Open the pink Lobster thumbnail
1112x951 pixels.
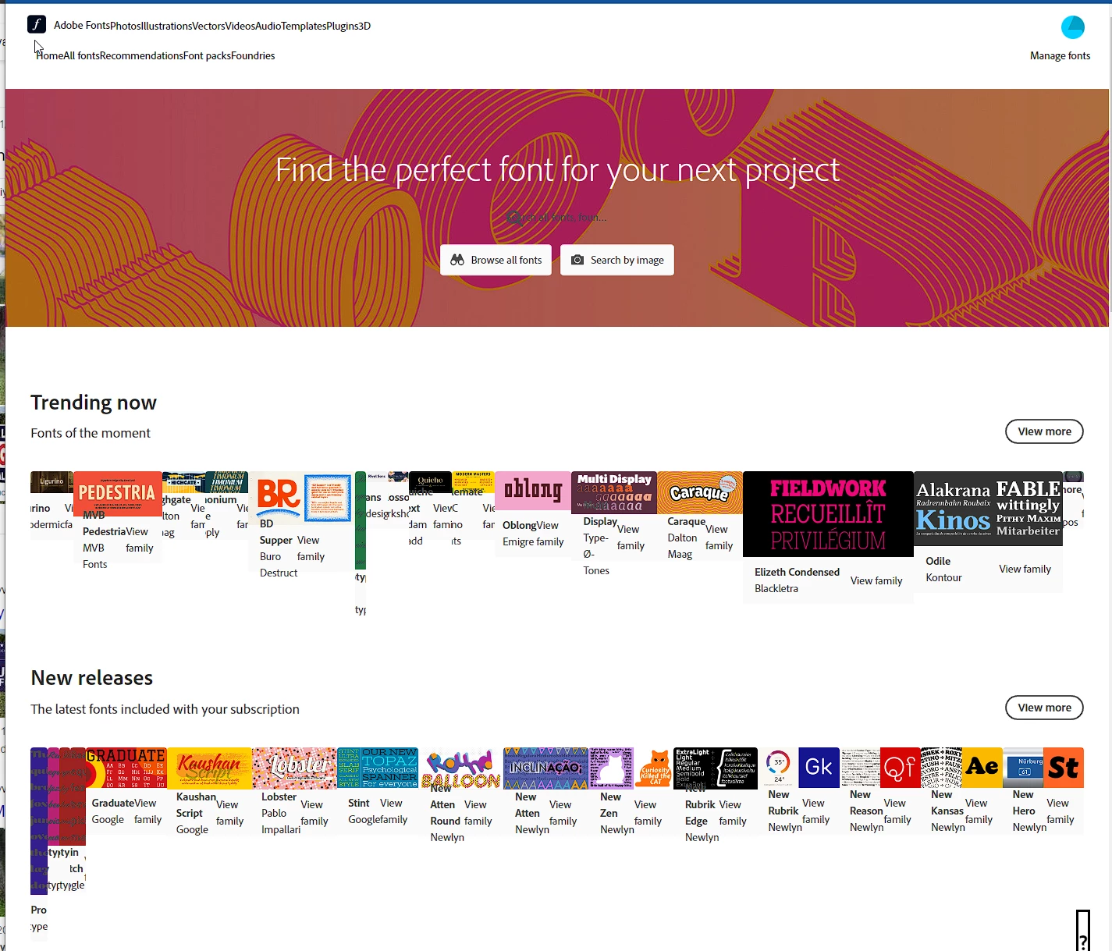pyautogui.click(x=294, y=768)
